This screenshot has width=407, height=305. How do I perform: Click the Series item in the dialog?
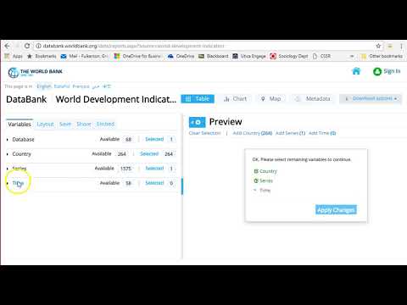(264, 181)
